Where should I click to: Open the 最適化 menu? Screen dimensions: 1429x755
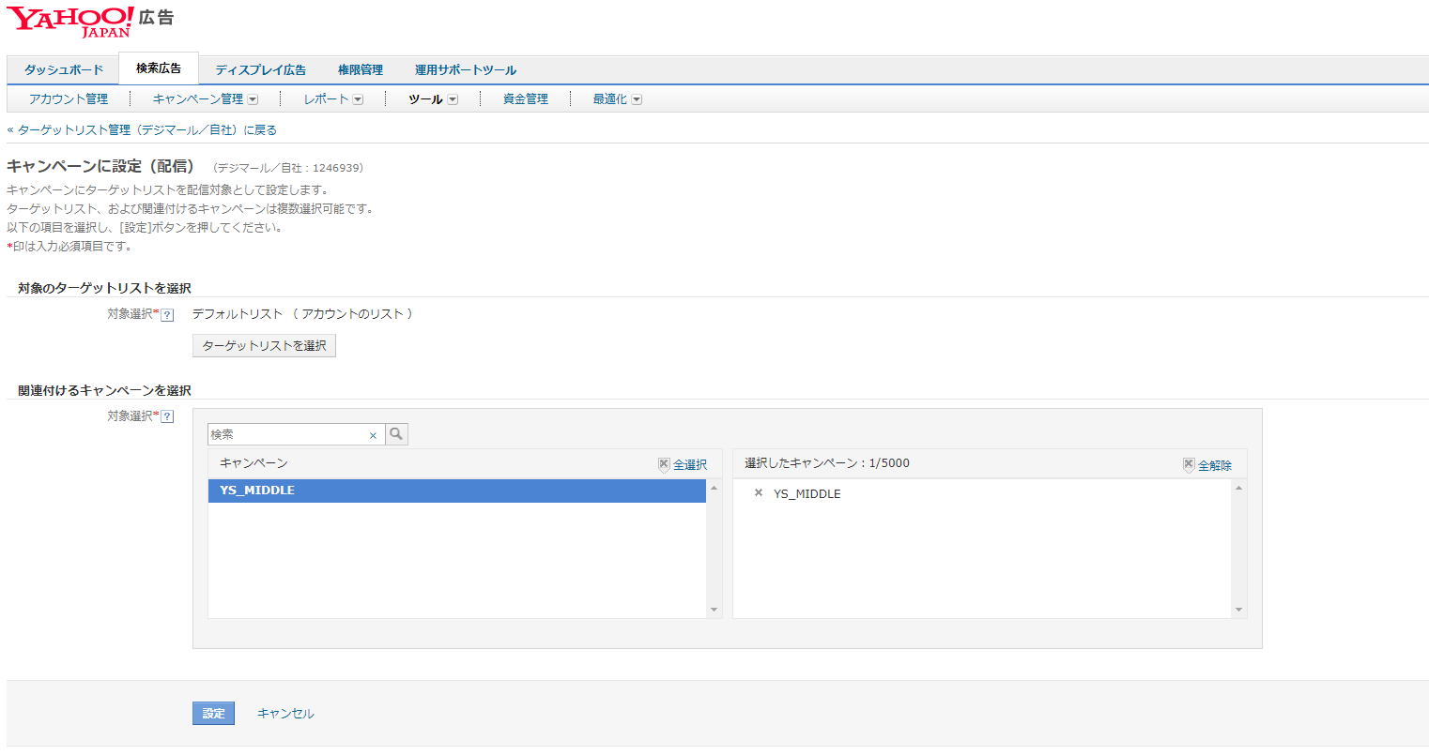[610, 99]
